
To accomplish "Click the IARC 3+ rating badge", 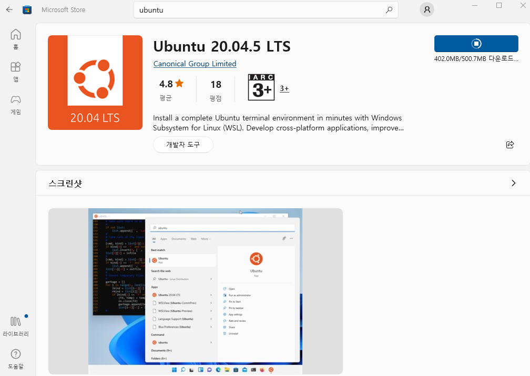I will click(261, 87).
